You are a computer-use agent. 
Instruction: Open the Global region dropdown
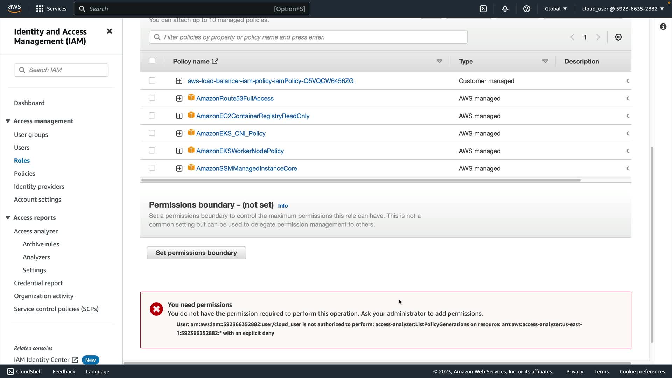click(x=555, y=9)
